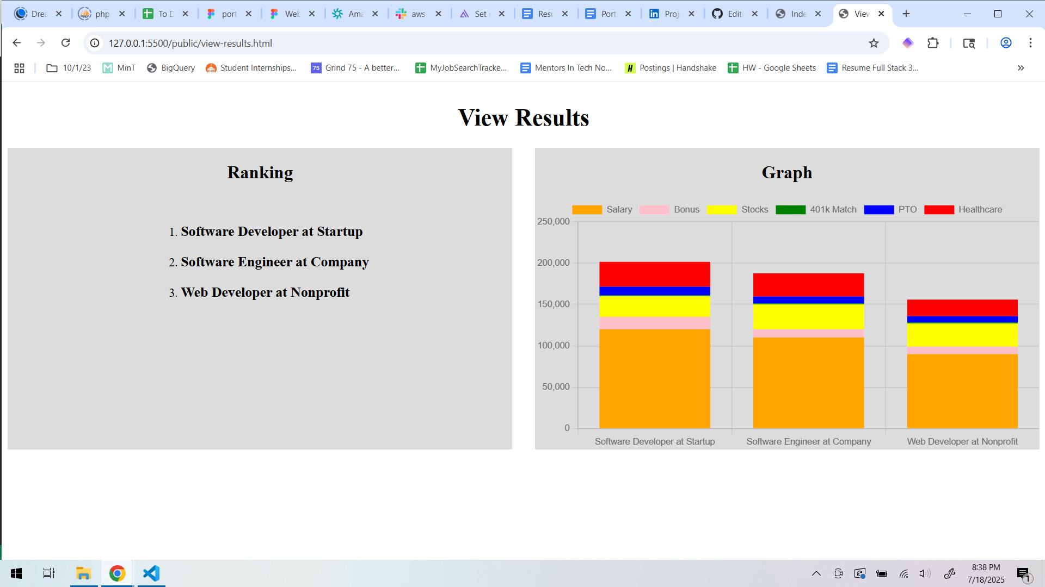Bookmark this page with the star icon
This screenshot has width=1045, height=587.
(874, 43)
